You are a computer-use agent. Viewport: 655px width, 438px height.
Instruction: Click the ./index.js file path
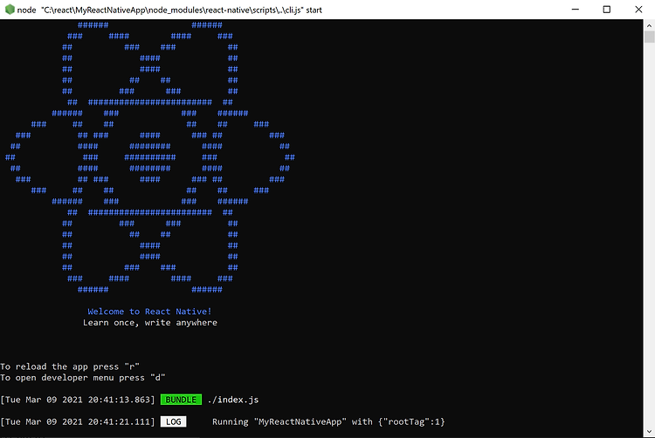click(233, 400)
